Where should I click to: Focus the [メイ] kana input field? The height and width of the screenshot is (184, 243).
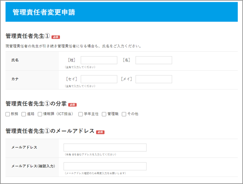pos(154,79)
